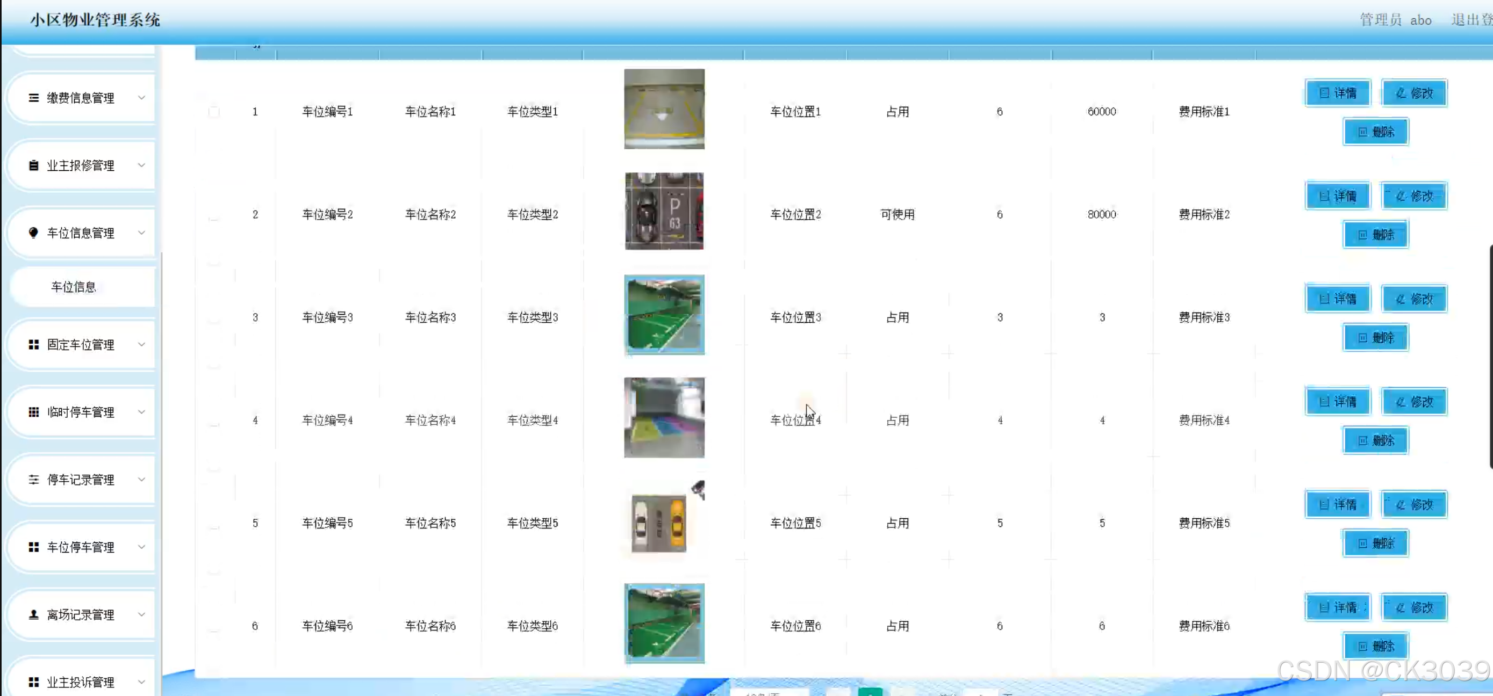
Task: Click the person icon beside 离场记录管理
Action: point(34,614)
